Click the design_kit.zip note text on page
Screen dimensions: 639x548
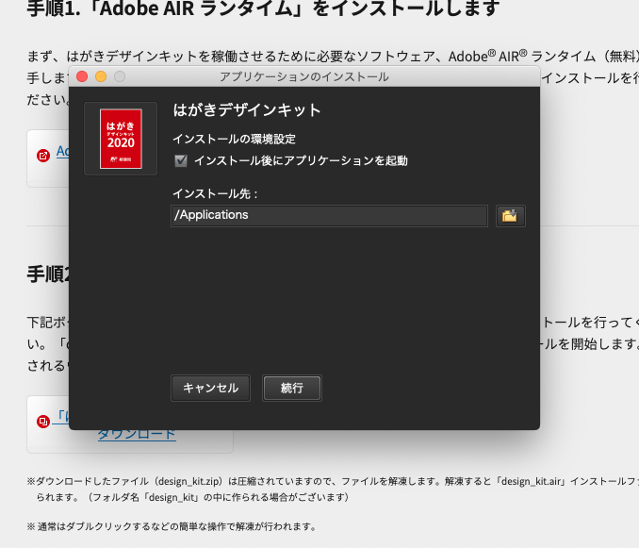click(333, 490)
